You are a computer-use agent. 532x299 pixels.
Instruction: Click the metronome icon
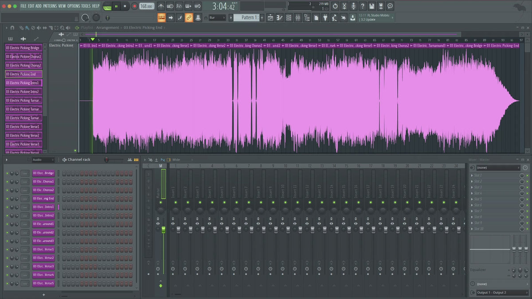[x=160, y=6]
